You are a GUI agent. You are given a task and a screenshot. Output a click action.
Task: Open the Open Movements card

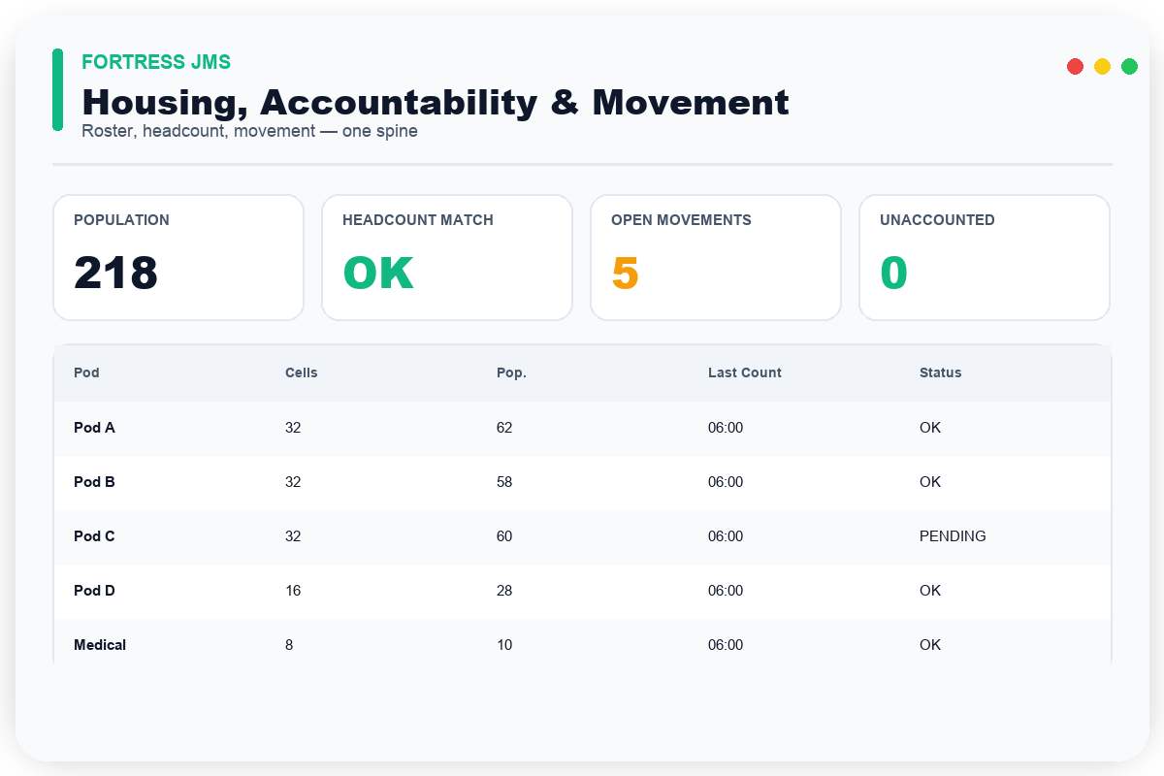[716, 257]
